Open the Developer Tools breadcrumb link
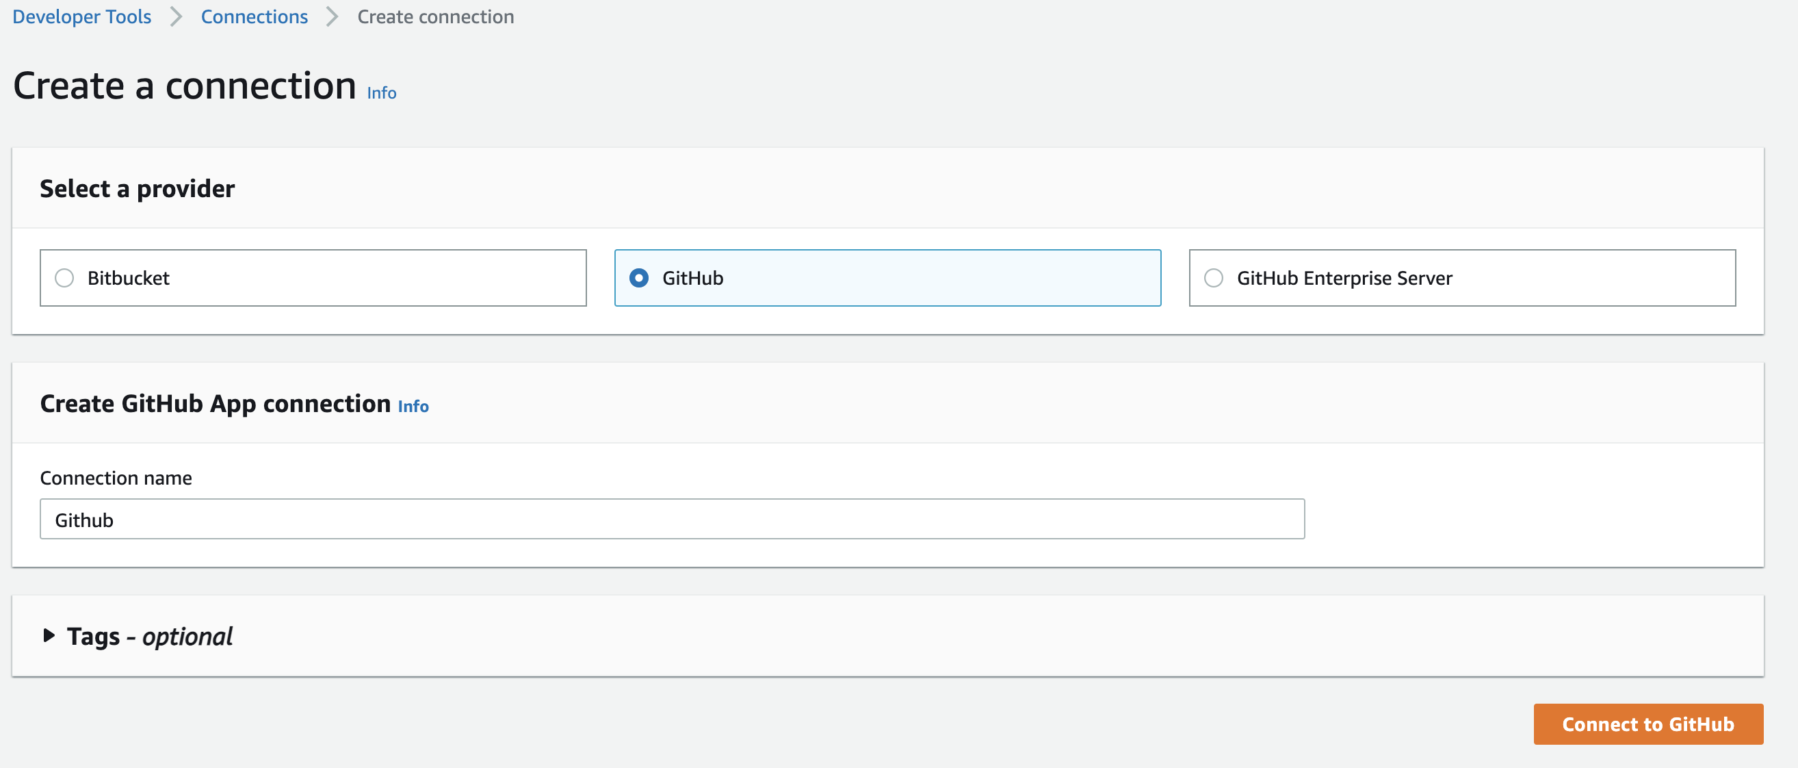Image resolution: width=1798 pixels, height=768 pixels. pos(81,16)
